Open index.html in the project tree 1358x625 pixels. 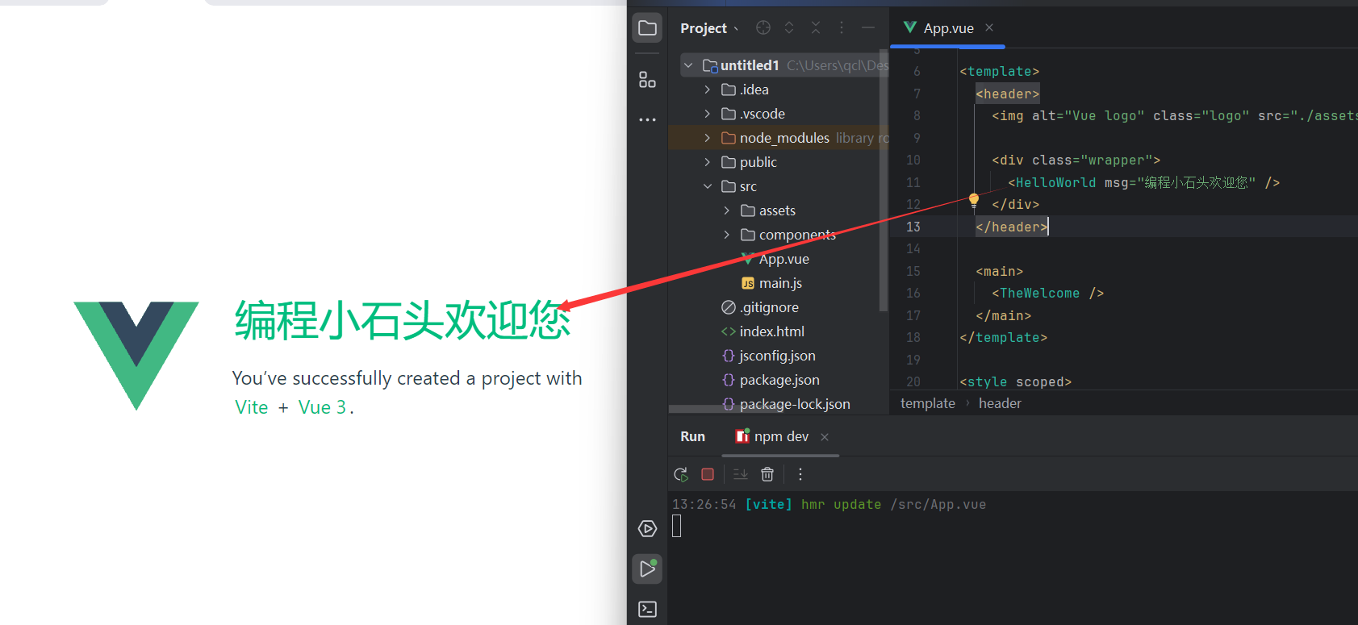(763, 331)
